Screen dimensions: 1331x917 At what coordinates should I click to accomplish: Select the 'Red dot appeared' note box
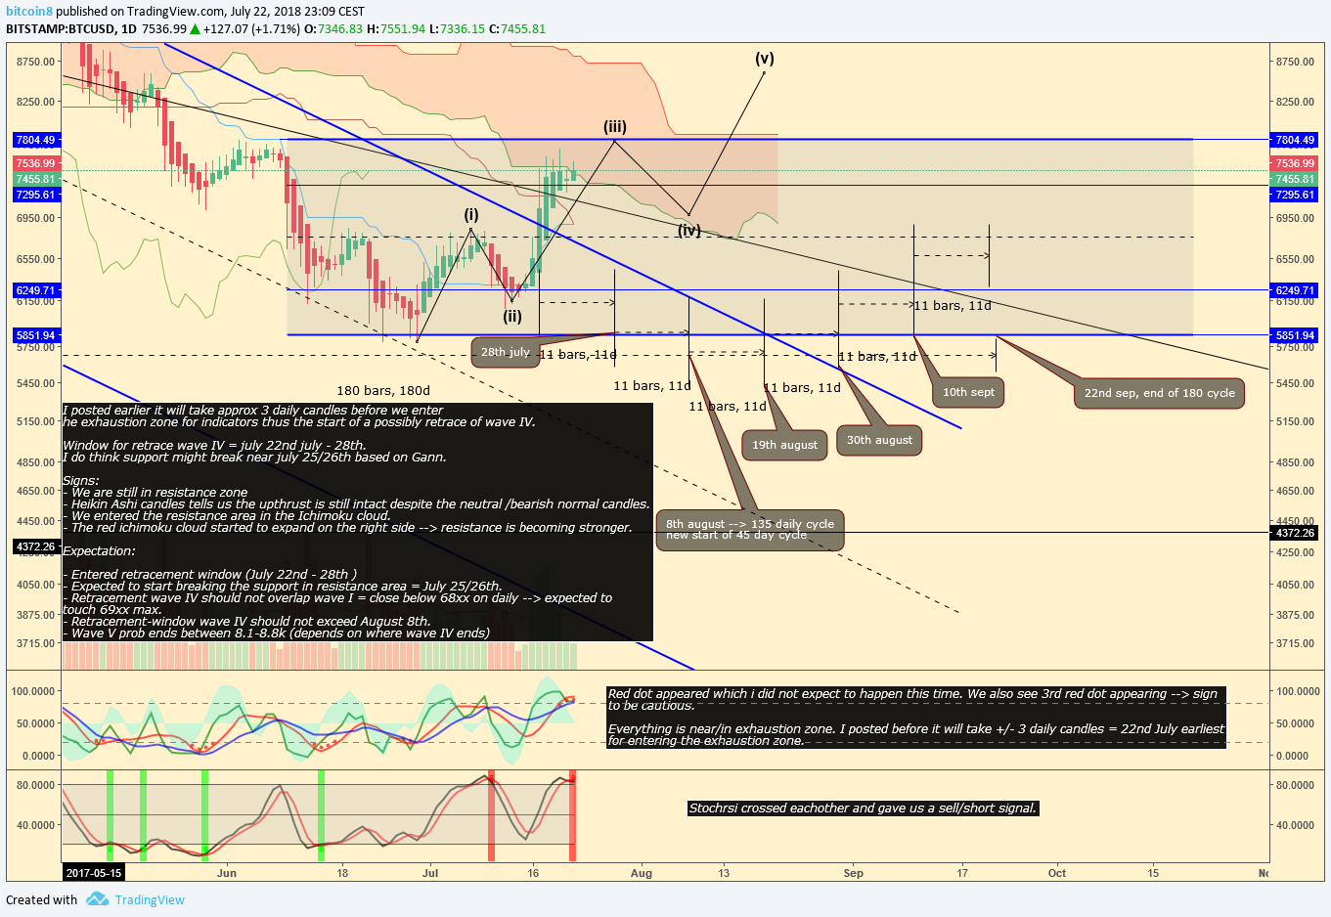(915, 718)
